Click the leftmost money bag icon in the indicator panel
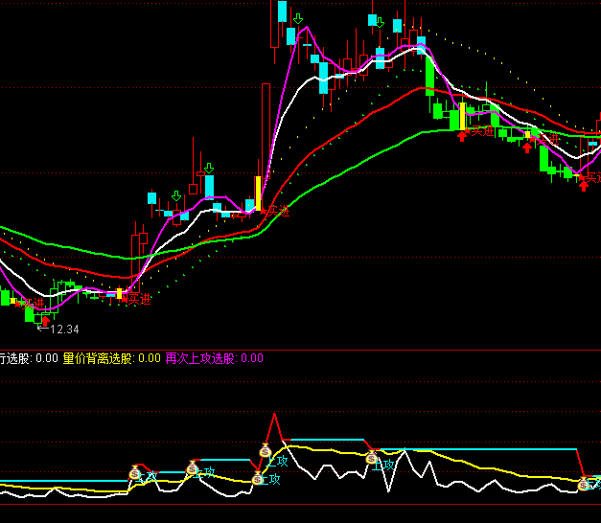 coord(135,472)
